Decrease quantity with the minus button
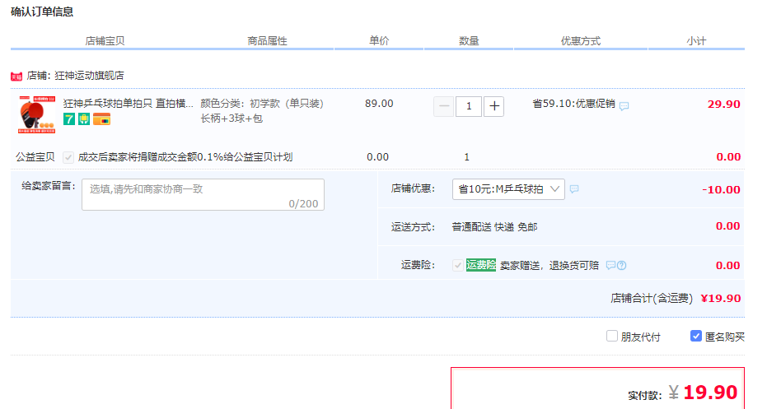Screen dimensions: 767x409 (444, 106)
